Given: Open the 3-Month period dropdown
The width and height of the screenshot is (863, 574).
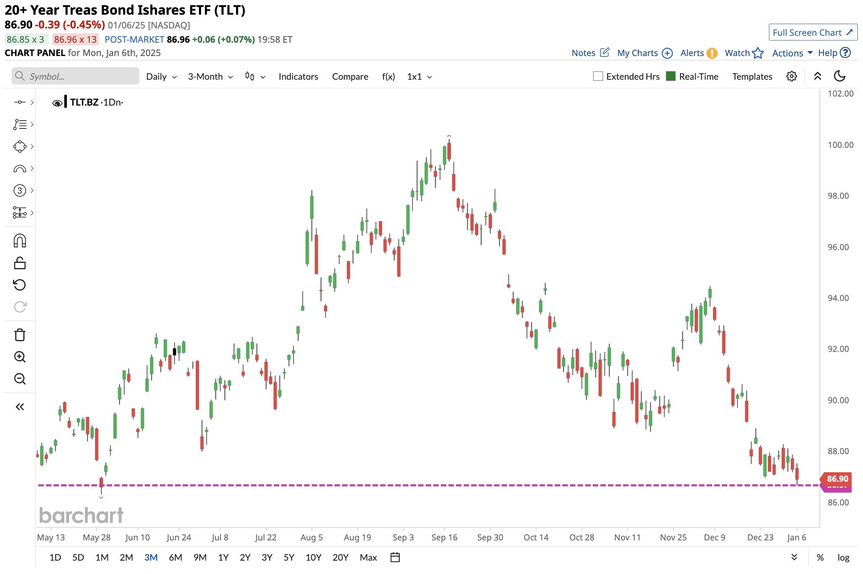Looking at the screenshot, I should 211,76.
